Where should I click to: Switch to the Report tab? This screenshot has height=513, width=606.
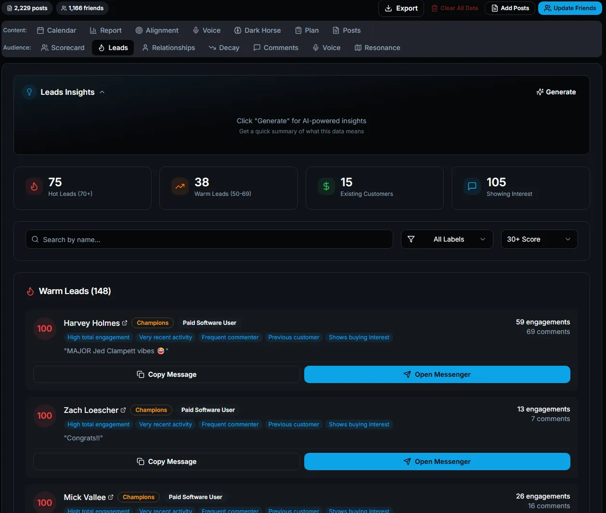105,30
